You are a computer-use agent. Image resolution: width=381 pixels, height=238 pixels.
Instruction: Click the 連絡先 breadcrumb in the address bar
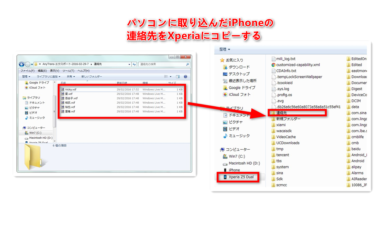(98, 64)
